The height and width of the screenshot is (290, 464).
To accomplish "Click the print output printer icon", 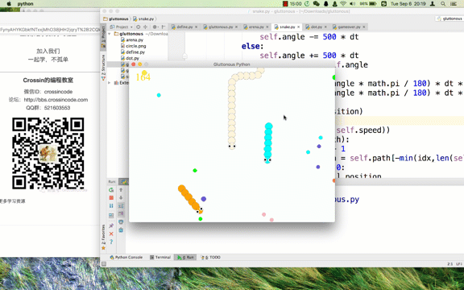I will (x=121, y=222).
